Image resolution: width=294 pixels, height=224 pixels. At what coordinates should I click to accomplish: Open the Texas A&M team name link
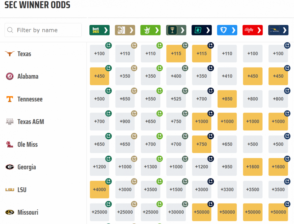click(x=31, y=122)
